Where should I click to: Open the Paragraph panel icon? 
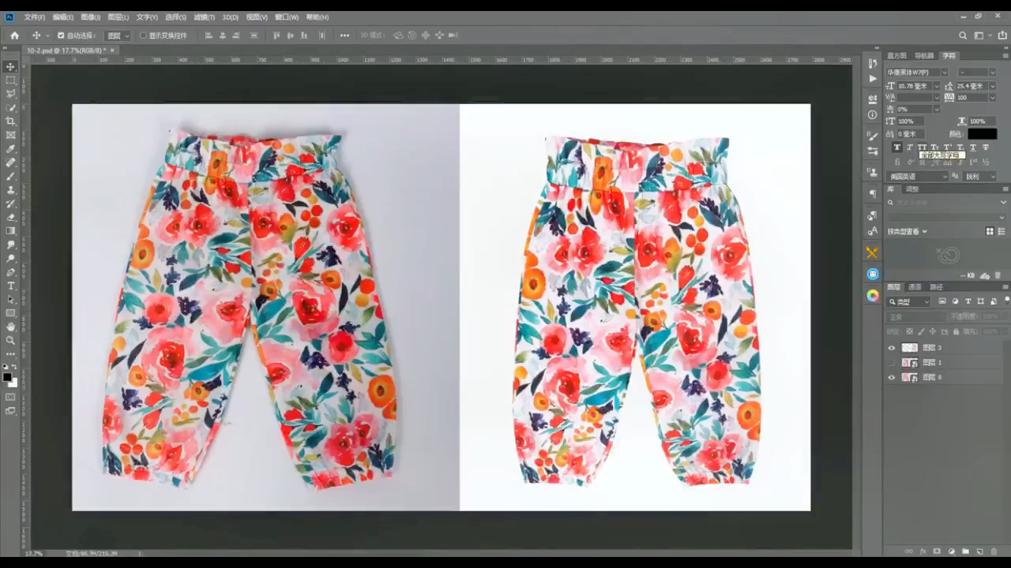point(873,193)
